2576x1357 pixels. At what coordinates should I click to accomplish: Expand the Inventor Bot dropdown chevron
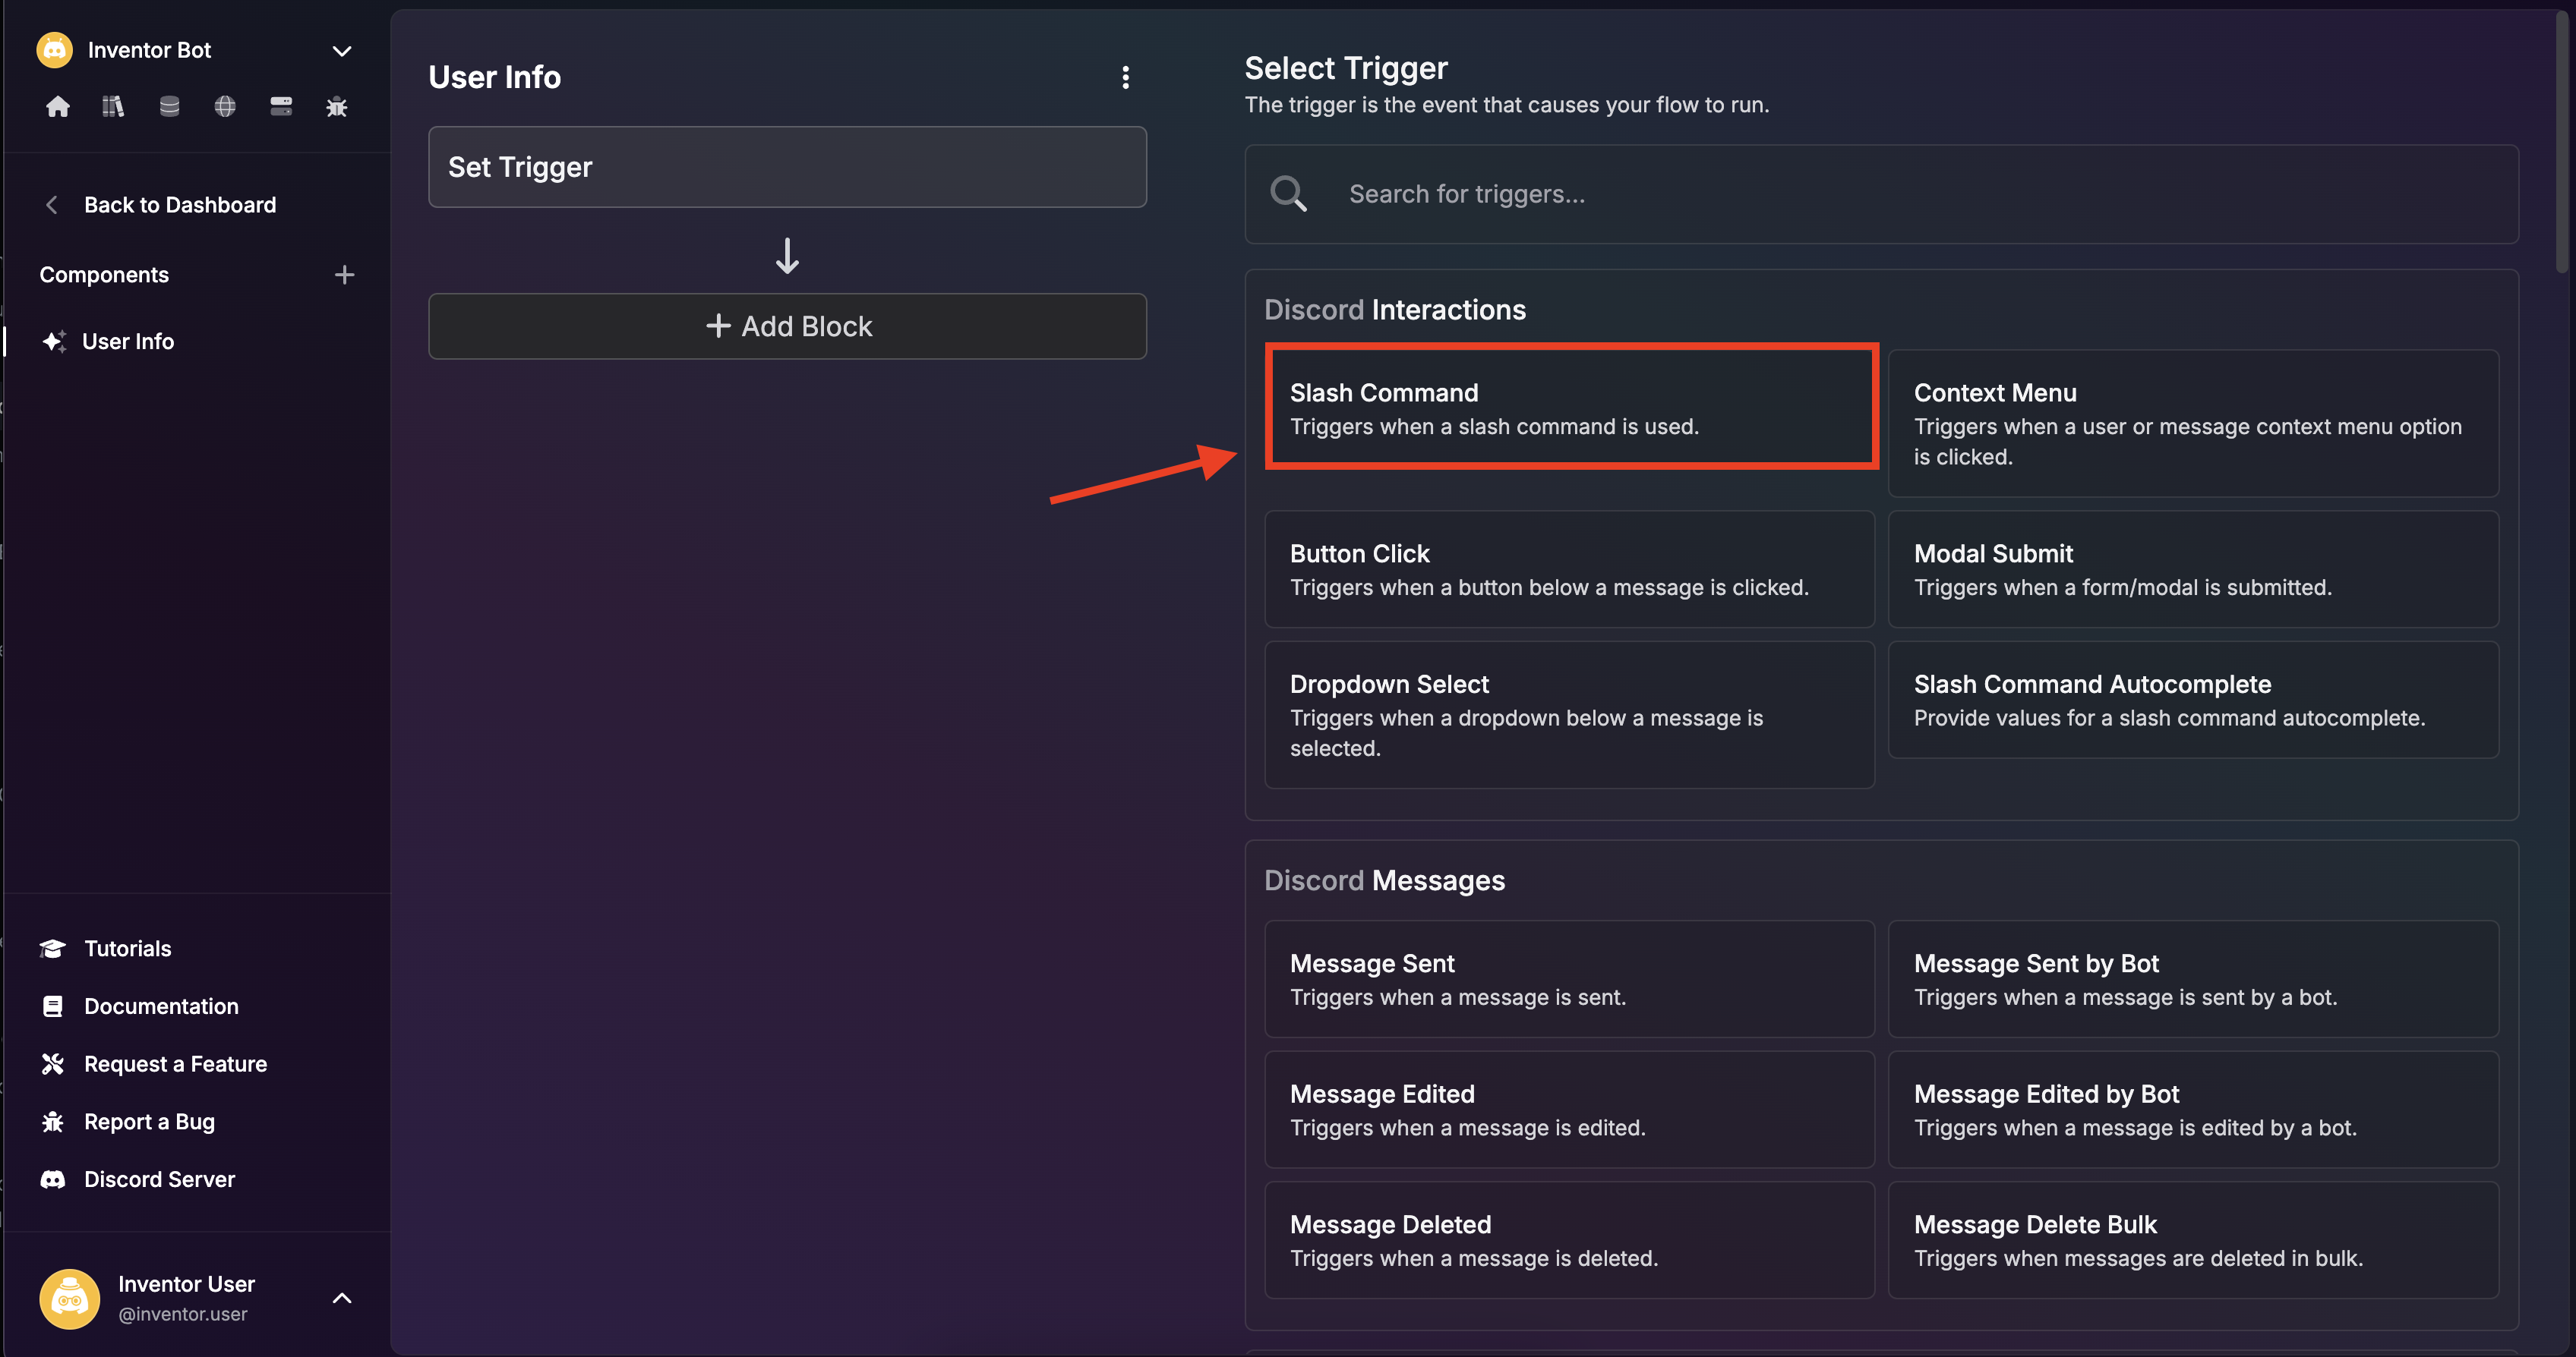click(342, 51)
